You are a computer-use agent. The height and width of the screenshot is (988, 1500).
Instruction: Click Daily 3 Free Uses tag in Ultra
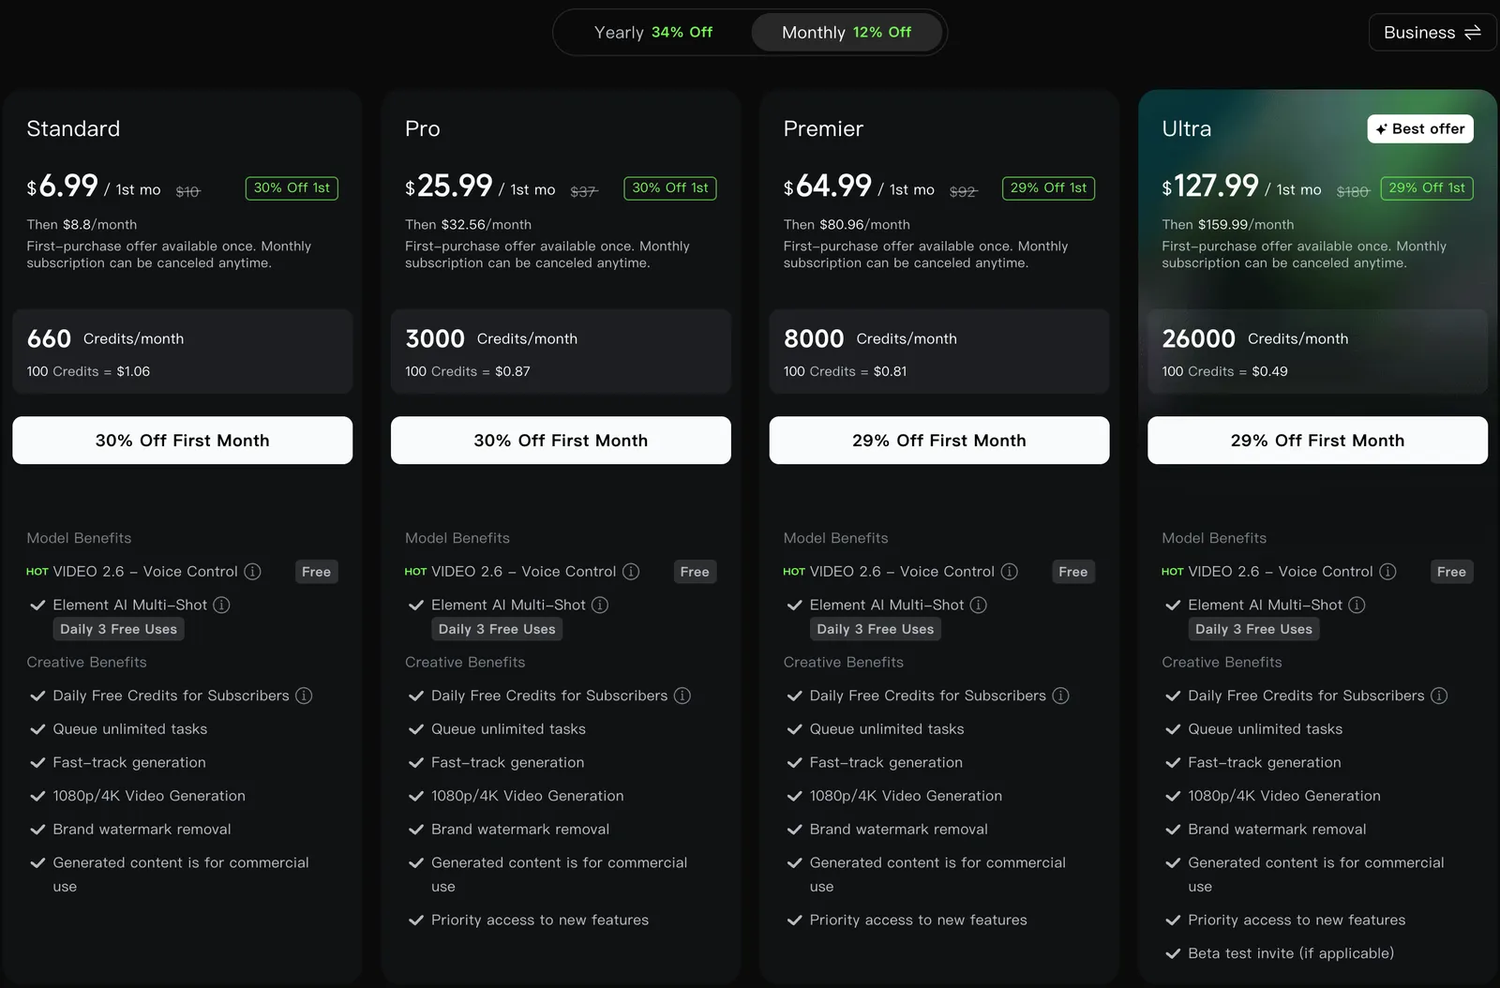click(x=1253, y=629)
